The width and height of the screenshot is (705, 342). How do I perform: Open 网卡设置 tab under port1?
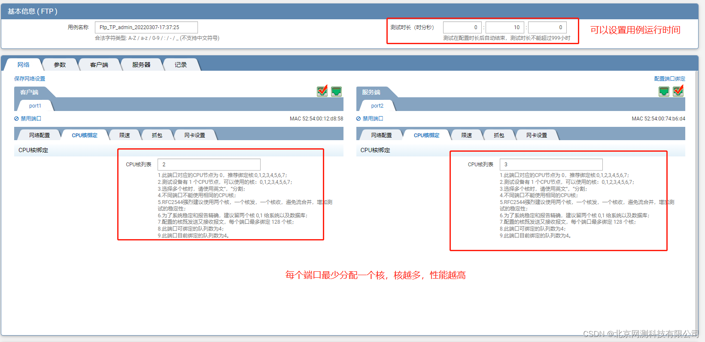pyautogui.click(x=195, y=135)
